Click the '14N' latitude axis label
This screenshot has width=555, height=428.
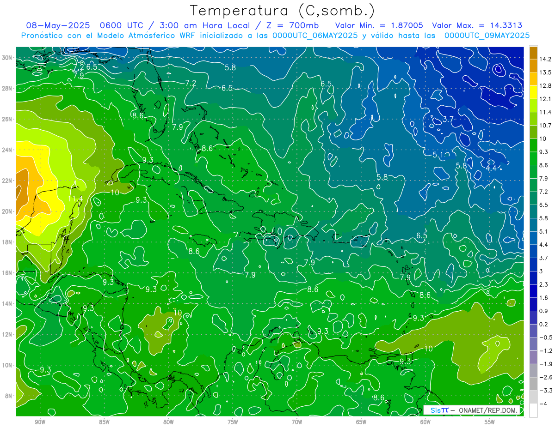7,303
